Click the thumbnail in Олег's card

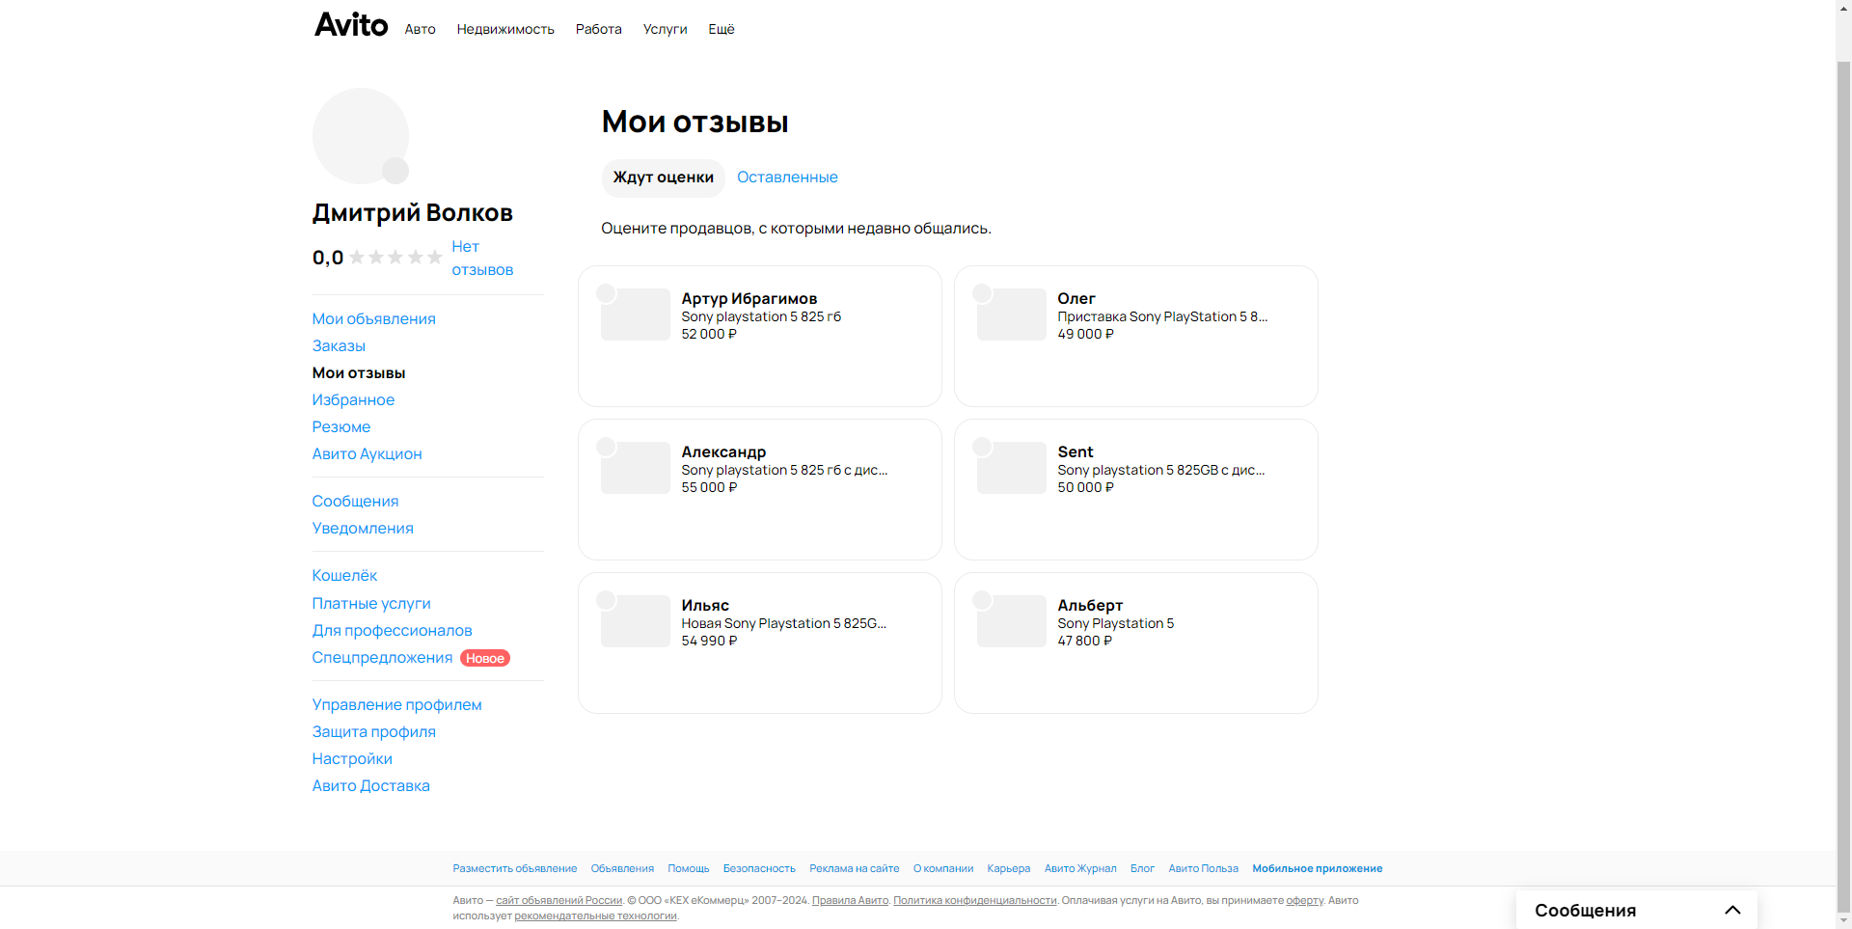click(1012, 314)
